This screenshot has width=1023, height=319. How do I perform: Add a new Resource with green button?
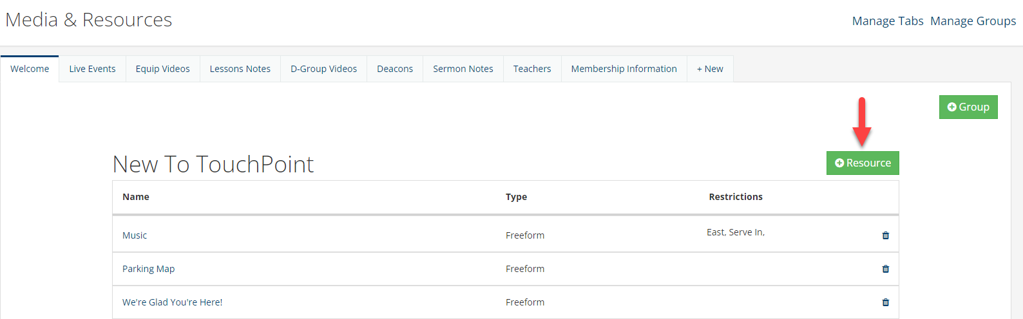click(863, 163)
